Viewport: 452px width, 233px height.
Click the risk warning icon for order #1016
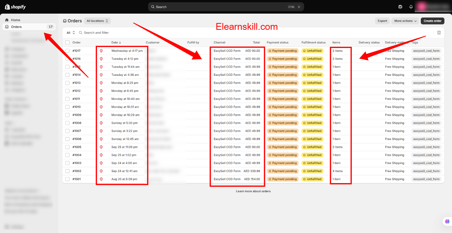101,59
